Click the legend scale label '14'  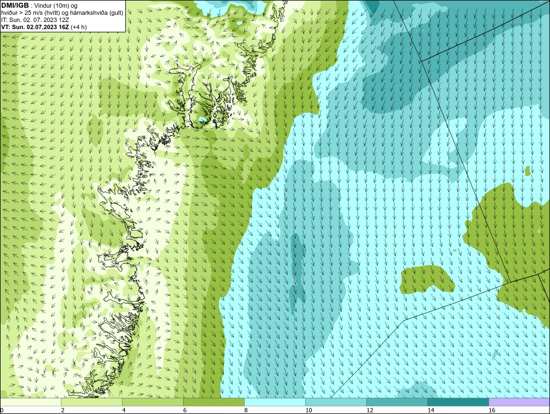(x=431, y=410)
